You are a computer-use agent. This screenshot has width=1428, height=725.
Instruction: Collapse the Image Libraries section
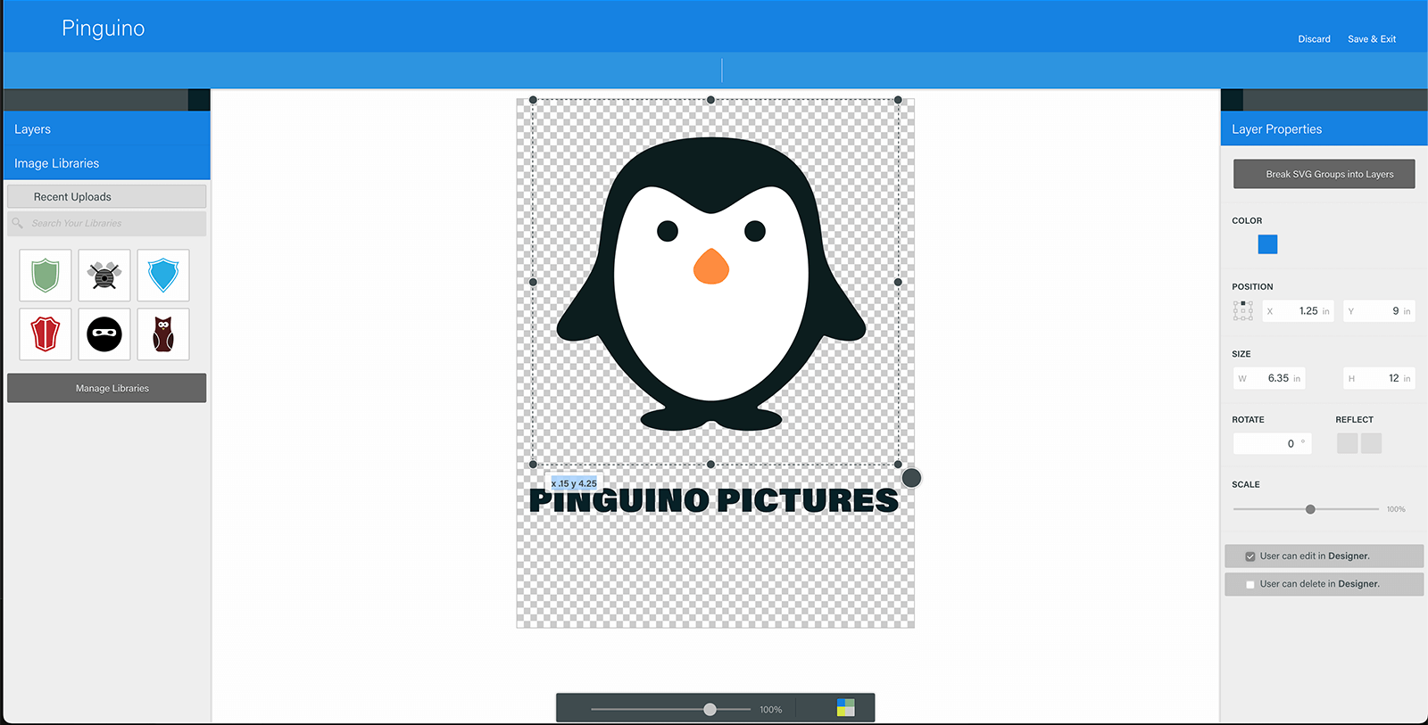click(x=106, y=163)
